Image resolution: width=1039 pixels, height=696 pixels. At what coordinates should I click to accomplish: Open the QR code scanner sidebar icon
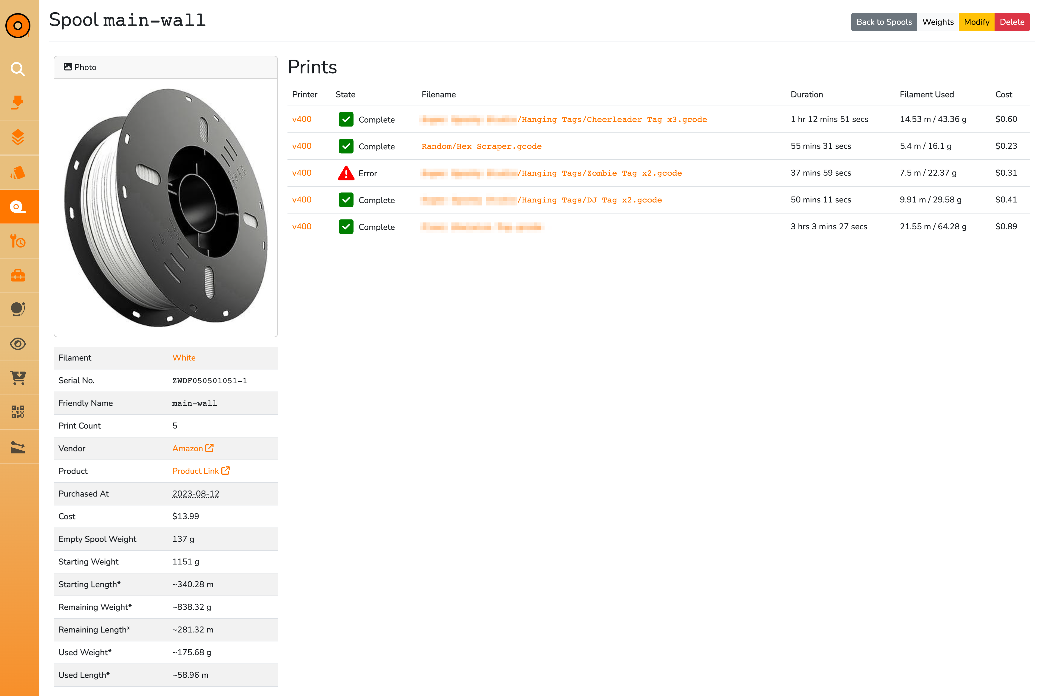tap(18, 412)
